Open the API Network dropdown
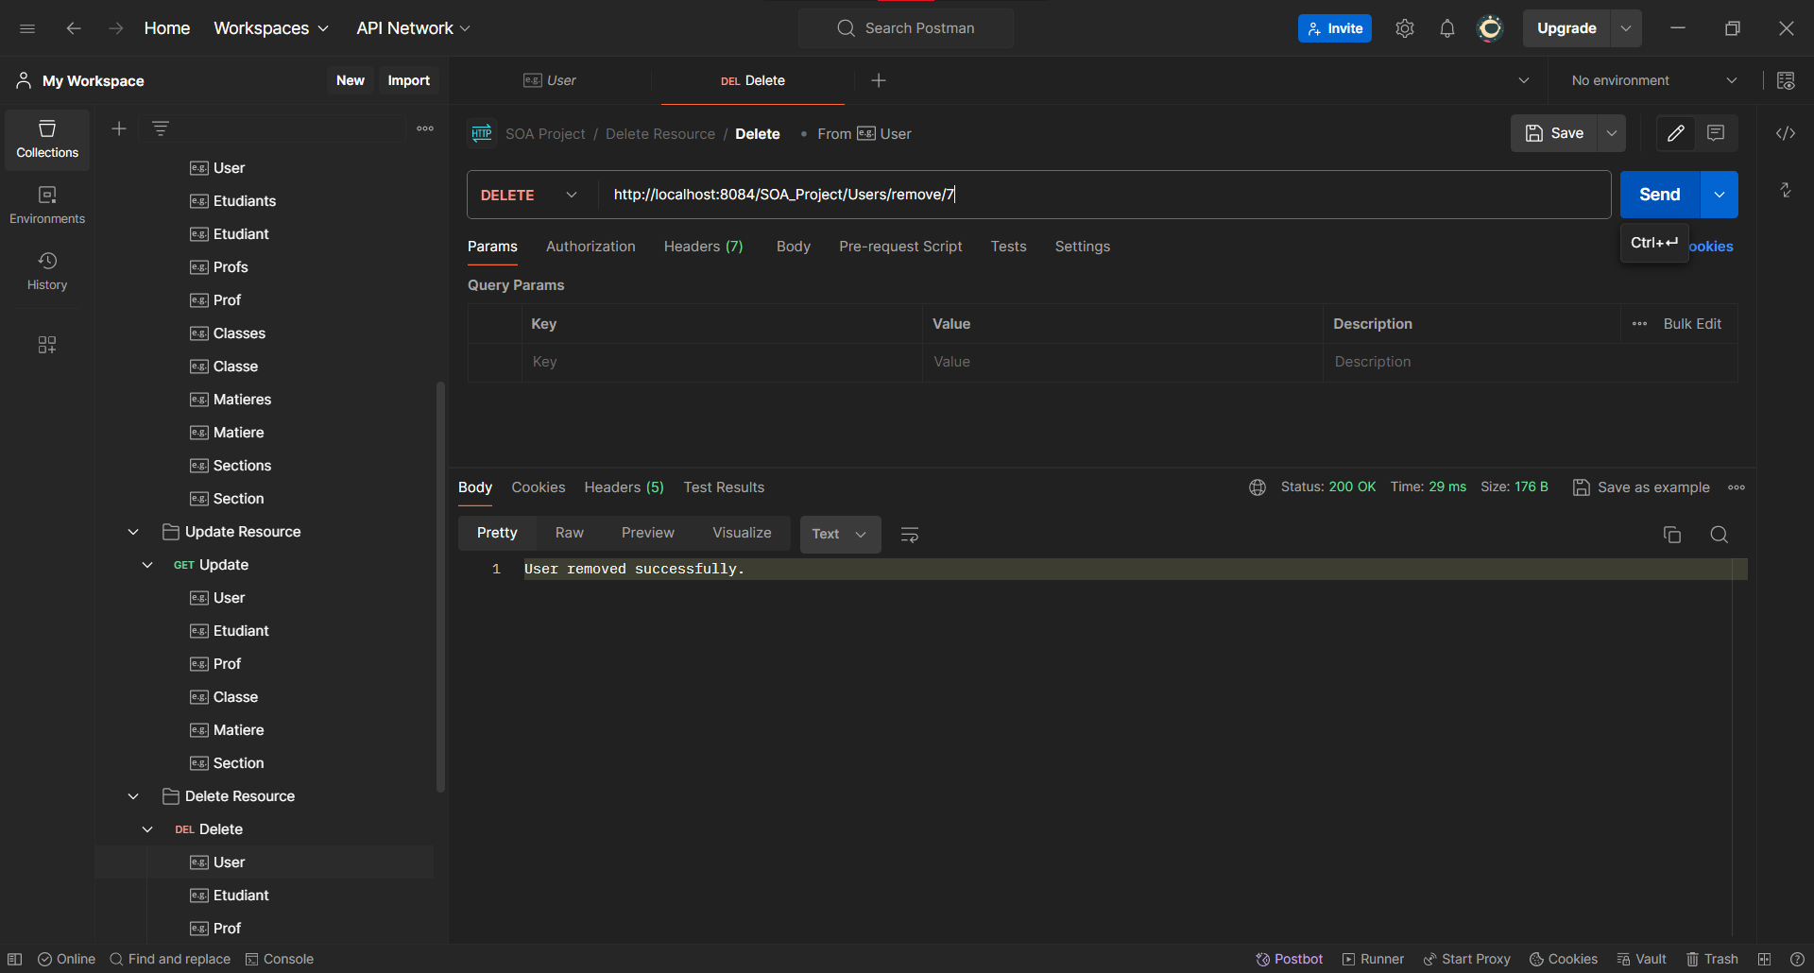This screenshot has height=973, width=1814. [414, 28]
